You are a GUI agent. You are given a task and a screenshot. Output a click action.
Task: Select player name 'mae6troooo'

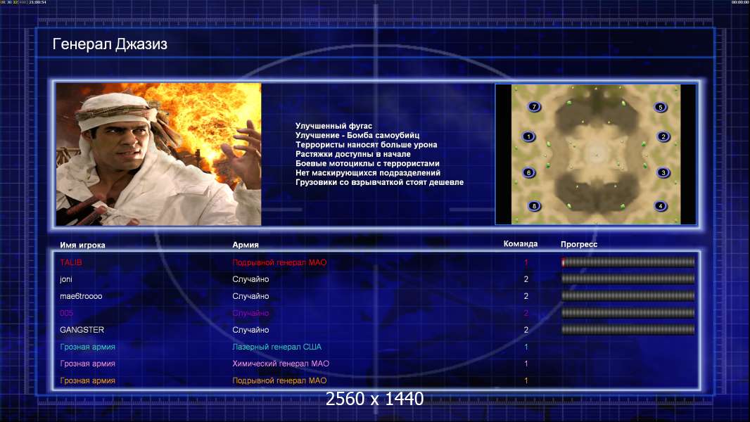click(81, 296)
